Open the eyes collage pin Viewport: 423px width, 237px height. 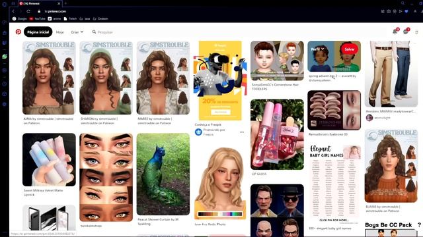click(106, 177)
